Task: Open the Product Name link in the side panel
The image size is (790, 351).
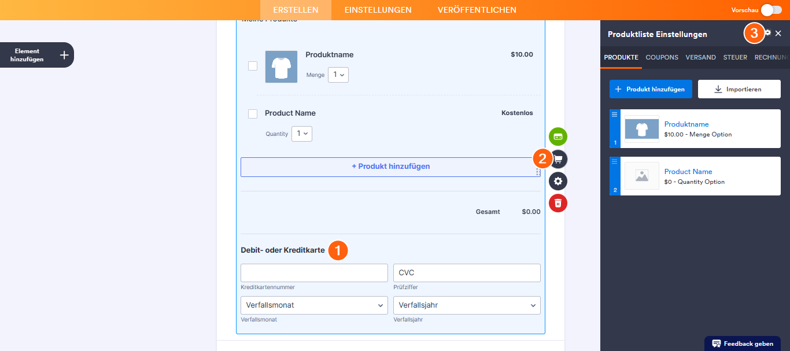Action: (688, 172)
